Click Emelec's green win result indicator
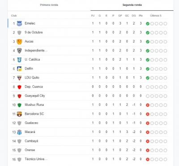 148,24
